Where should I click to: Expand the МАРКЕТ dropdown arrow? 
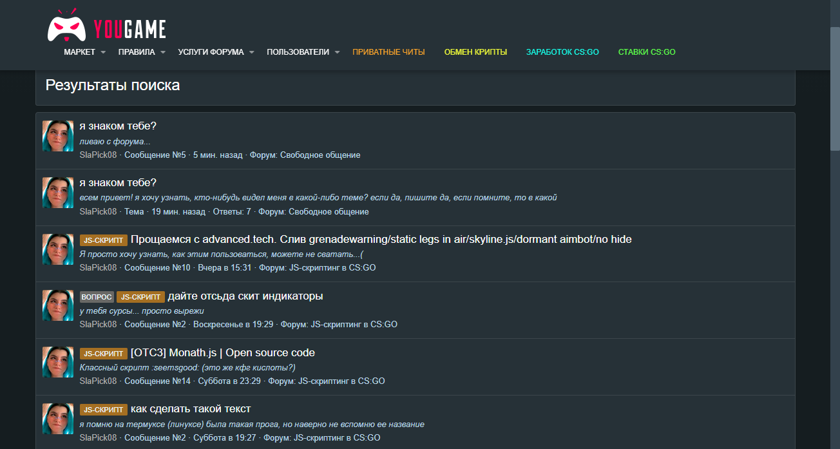coord(103,52)
